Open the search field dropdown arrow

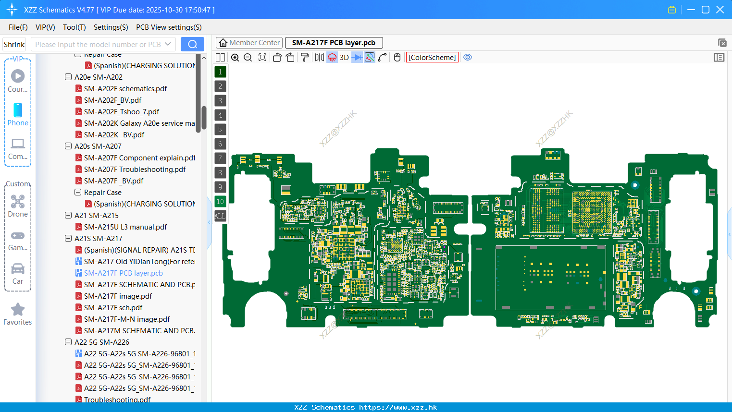(x=168, y=44)
